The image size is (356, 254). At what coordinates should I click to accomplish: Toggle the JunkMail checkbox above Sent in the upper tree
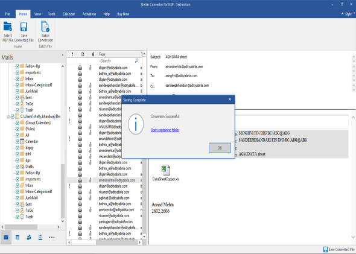(17, 91)
